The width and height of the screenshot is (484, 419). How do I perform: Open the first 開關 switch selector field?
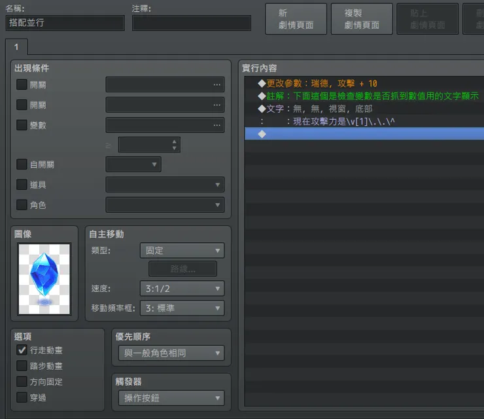click(165, 84)
